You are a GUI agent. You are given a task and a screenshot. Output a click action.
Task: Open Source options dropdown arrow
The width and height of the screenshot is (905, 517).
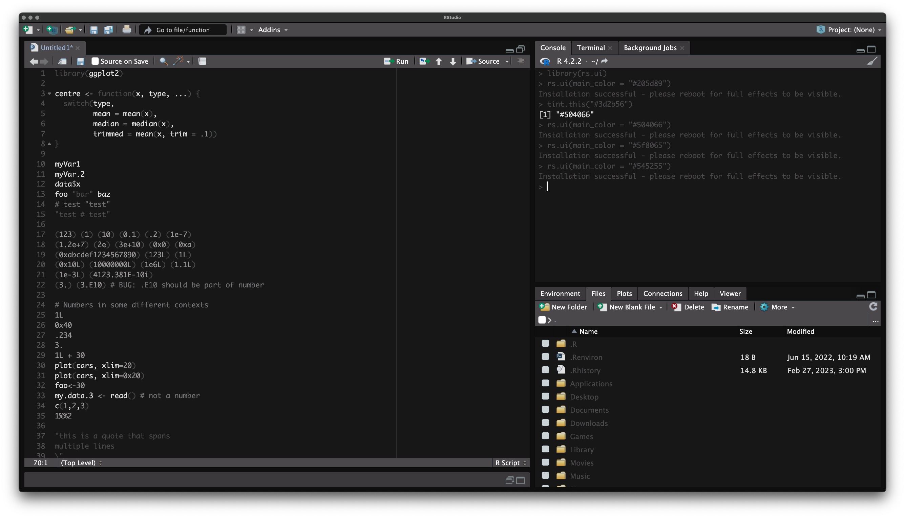click(507, 62)
